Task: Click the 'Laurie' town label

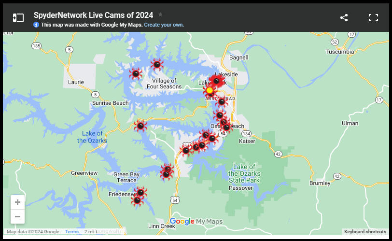Action: (x=76, y=82)
